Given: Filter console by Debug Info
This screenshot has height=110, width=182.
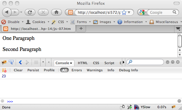Looking at the screenshot, I should click(128, 70).
